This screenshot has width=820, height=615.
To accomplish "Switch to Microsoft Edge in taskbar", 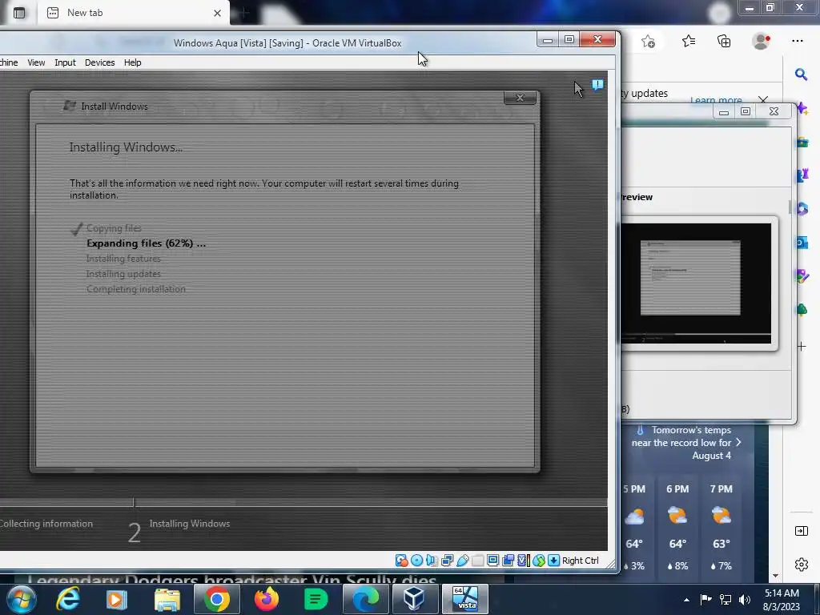I will point(365,599).
